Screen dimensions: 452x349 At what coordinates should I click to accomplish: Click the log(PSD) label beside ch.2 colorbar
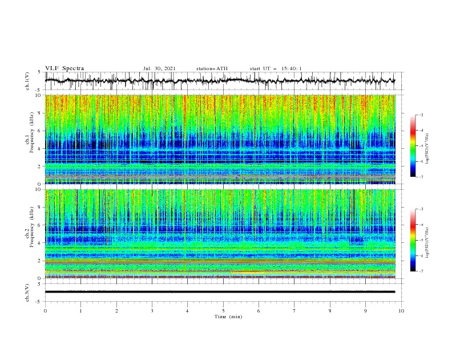pos(427,242)
